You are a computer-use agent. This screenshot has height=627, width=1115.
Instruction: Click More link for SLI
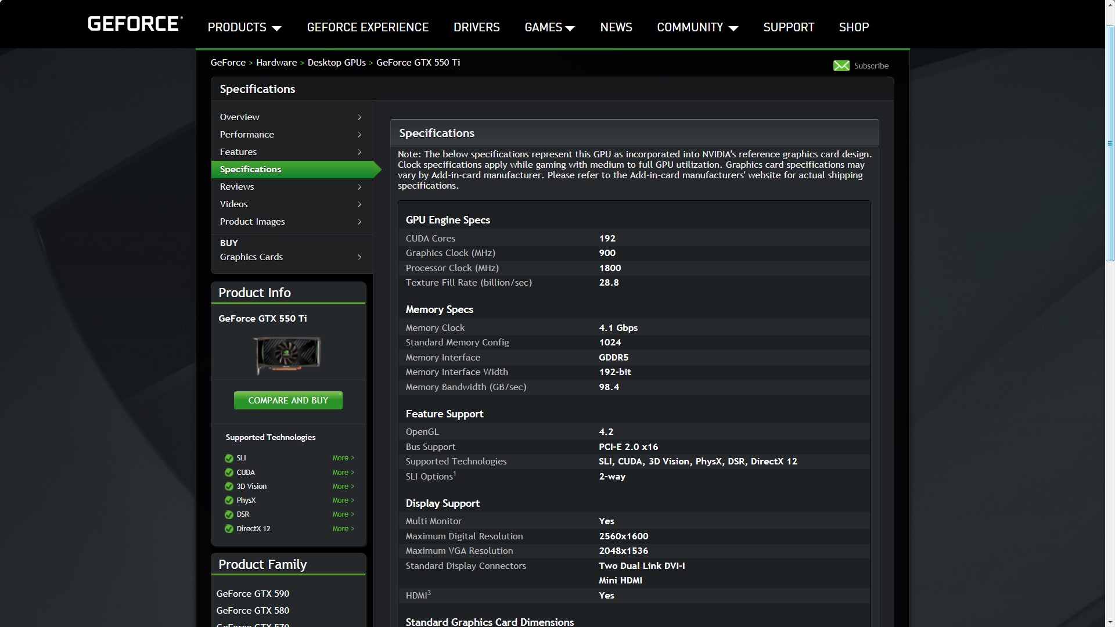pyautogui.click(x=343, y=458)
